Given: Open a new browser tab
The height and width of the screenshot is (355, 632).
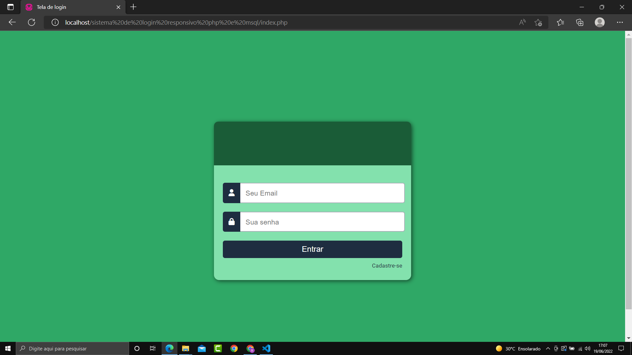Looking at the screenshot, I should tap(133, 7).
